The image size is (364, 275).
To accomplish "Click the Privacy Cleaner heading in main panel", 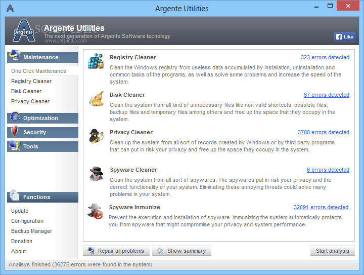I will [131, 132].
